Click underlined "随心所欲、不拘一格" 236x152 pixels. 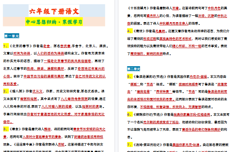tap(187, 46)
